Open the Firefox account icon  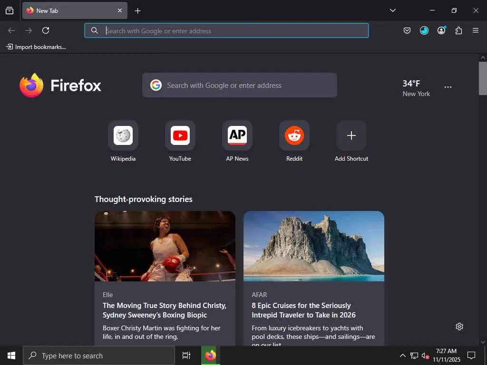point(441,30)
